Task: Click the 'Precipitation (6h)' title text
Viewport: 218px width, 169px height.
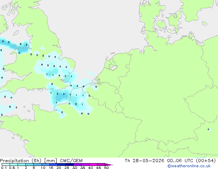Action: click(x=21, y=161)
